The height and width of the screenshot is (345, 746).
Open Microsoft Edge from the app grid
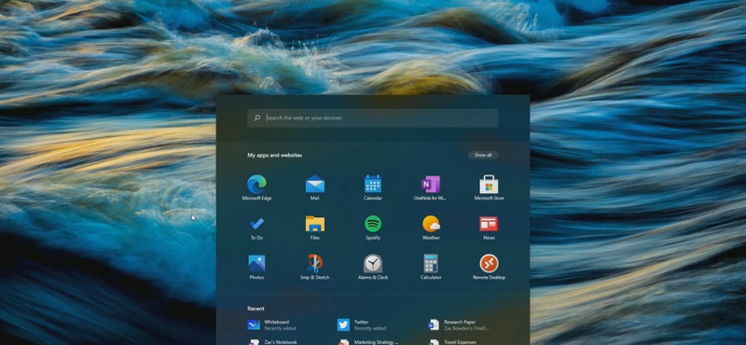[257, 188]
